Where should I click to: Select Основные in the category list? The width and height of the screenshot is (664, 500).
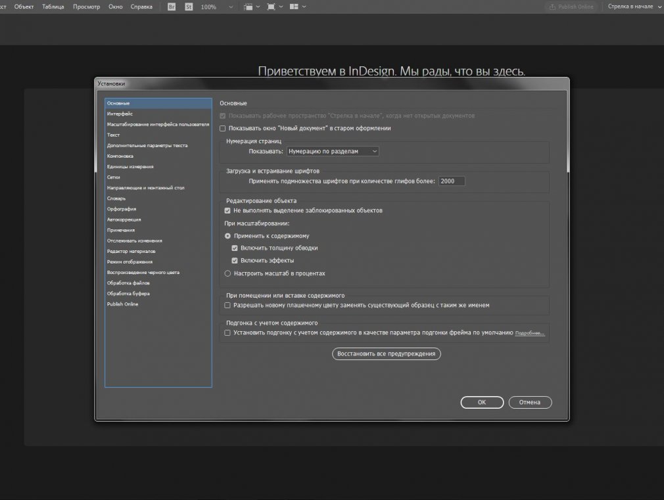click(158, 103)
